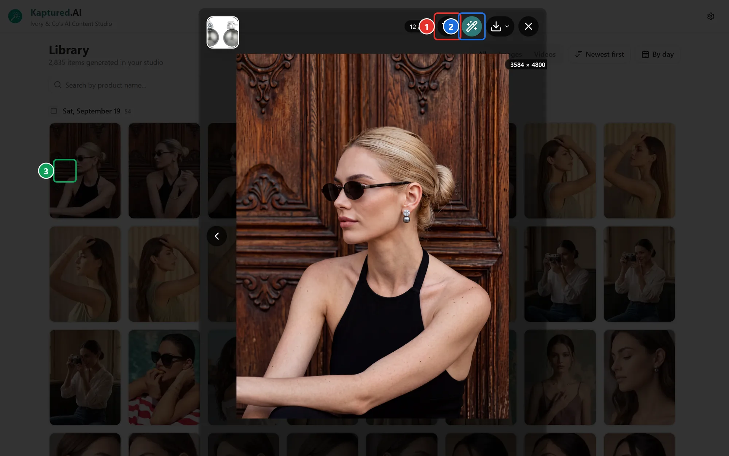The height and width of the screenshot is (456, 729).
Task: Click the image counter showing 12
Action: [413, 27]
